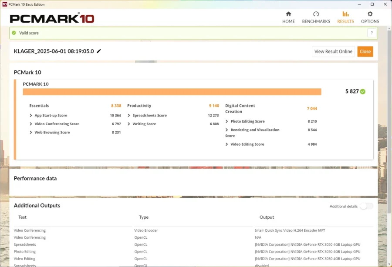Screen dimensions: 392x267
Task: Click the Results bar chart icon
Action: tap(345, 14)
